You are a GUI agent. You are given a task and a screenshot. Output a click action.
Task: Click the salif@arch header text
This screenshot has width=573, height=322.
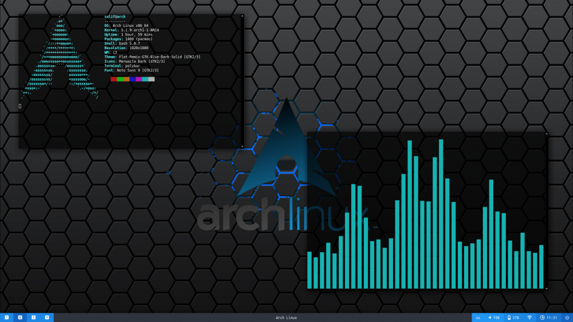click(115, 17)
